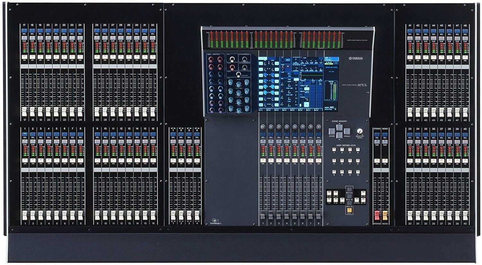Select the lit DCA navigation key

pos(349,210)
